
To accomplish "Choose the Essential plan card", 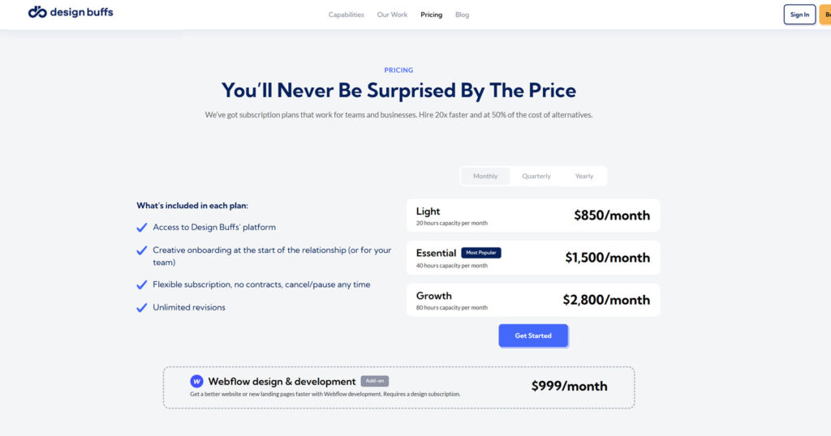I will click(533, 258).
